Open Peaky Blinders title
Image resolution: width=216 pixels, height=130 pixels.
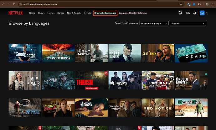125,53
